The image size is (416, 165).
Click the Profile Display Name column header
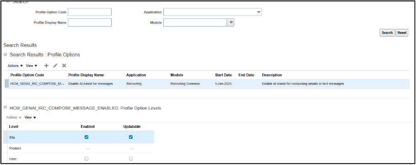tap(86, 75)
